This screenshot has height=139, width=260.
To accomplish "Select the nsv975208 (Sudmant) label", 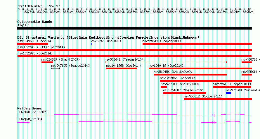I will click(x=243, y=90).
